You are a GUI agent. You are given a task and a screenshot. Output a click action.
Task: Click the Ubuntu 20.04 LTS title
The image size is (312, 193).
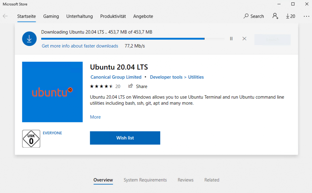119,67
